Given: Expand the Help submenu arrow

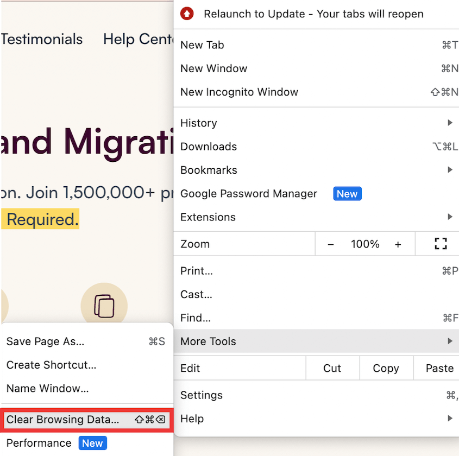Looking at the screenshot, I should coord(450,419).
